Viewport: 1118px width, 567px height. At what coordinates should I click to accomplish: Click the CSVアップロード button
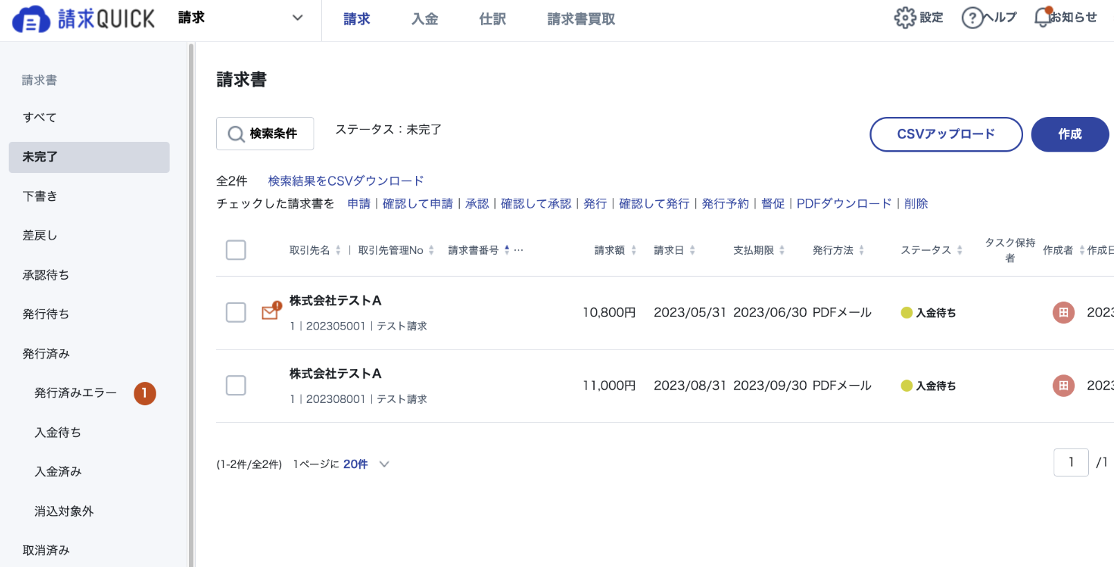[x=946, y=134]
